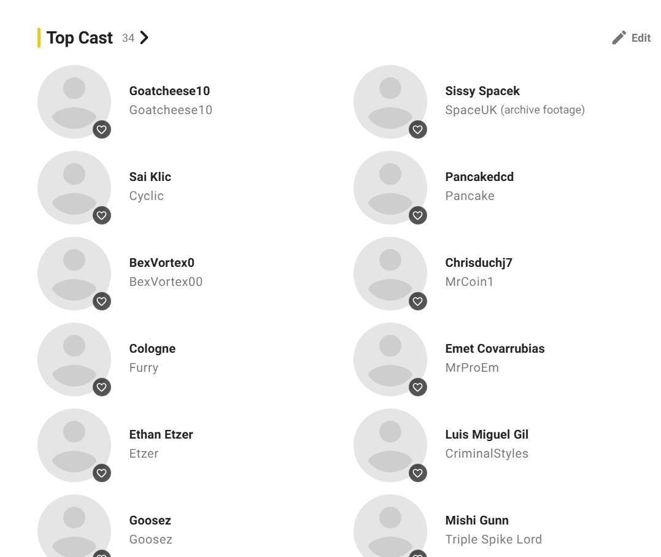Open the BexVortex0 name link
The height and width of the screenshot is (557, 661).
point(162,263)
